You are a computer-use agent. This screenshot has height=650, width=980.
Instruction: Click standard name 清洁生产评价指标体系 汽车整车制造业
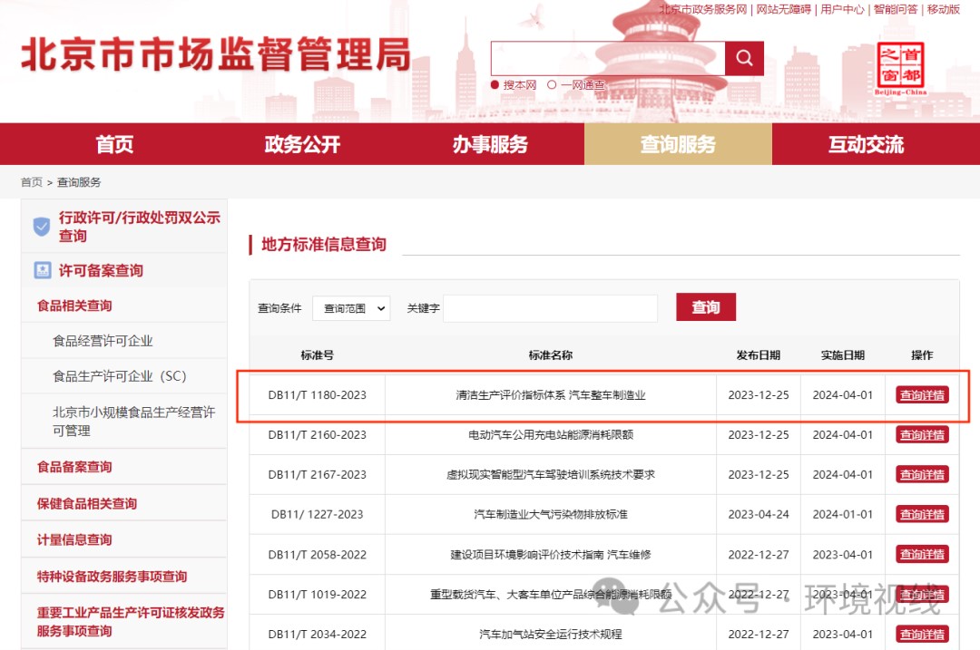click(x=551, y=395)
